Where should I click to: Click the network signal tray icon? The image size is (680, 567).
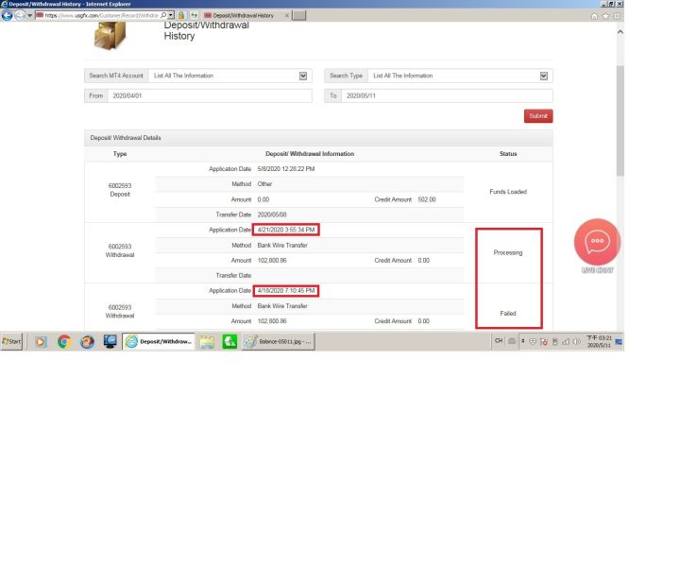(566, 342)
